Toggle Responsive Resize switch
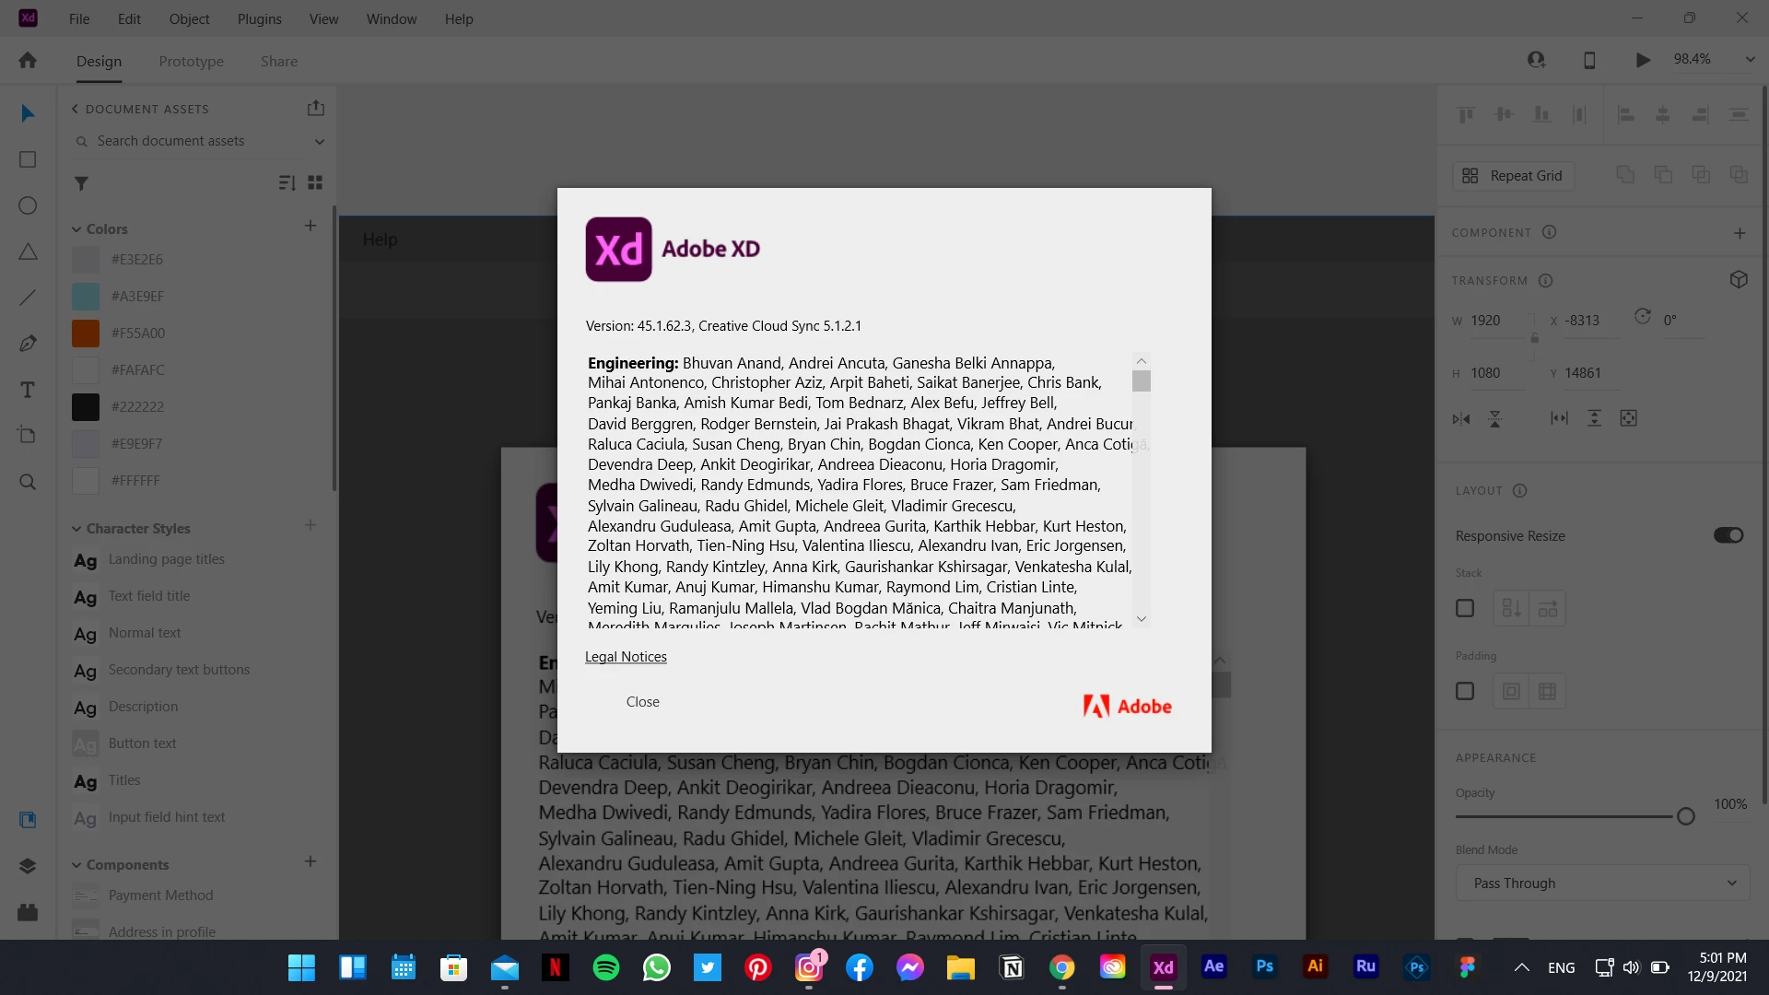The height and width of the screenshot is (995, 1769). point(1728,535)
